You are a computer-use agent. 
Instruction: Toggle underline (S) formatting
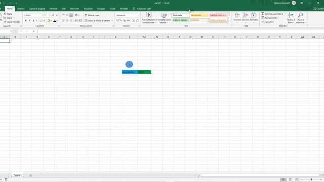(34, 21)
